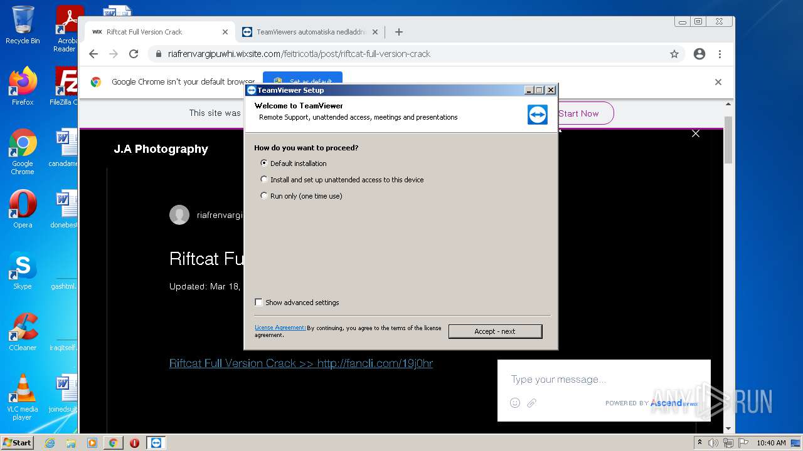This screenshot has width=803, height=451.
Task: Bookmark this page with star icon
Action: pos(674,54)
